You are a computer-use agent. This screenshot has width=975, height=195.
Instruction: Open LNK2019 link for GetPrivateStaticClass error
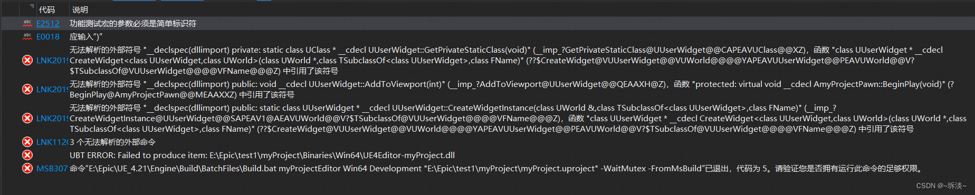pyautogui.click(x=52, y=61)
